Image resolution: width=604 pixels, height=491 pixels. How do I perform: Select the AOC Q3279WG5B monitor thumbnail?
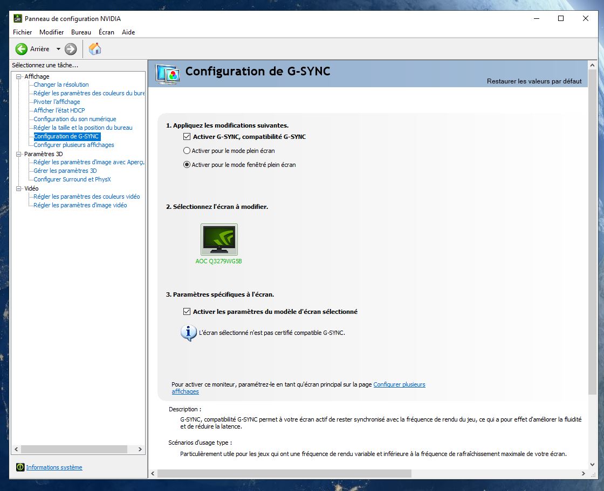[x=219, y=239]
